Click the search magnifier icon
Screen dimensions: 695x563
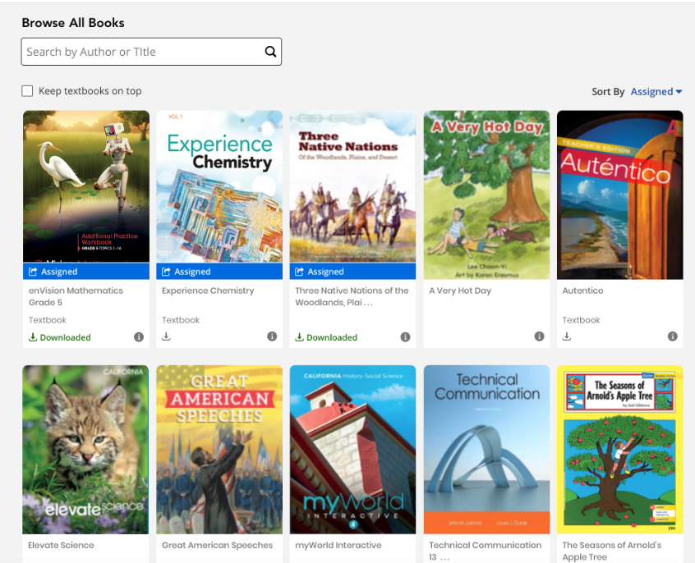tap(270, 52)
